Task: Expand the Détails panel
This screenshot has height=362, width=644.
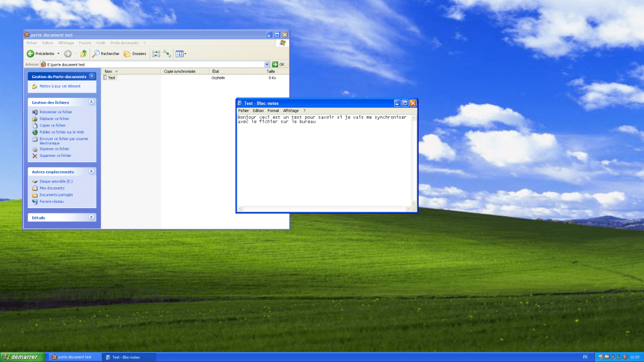Action: tap(91, 216)
